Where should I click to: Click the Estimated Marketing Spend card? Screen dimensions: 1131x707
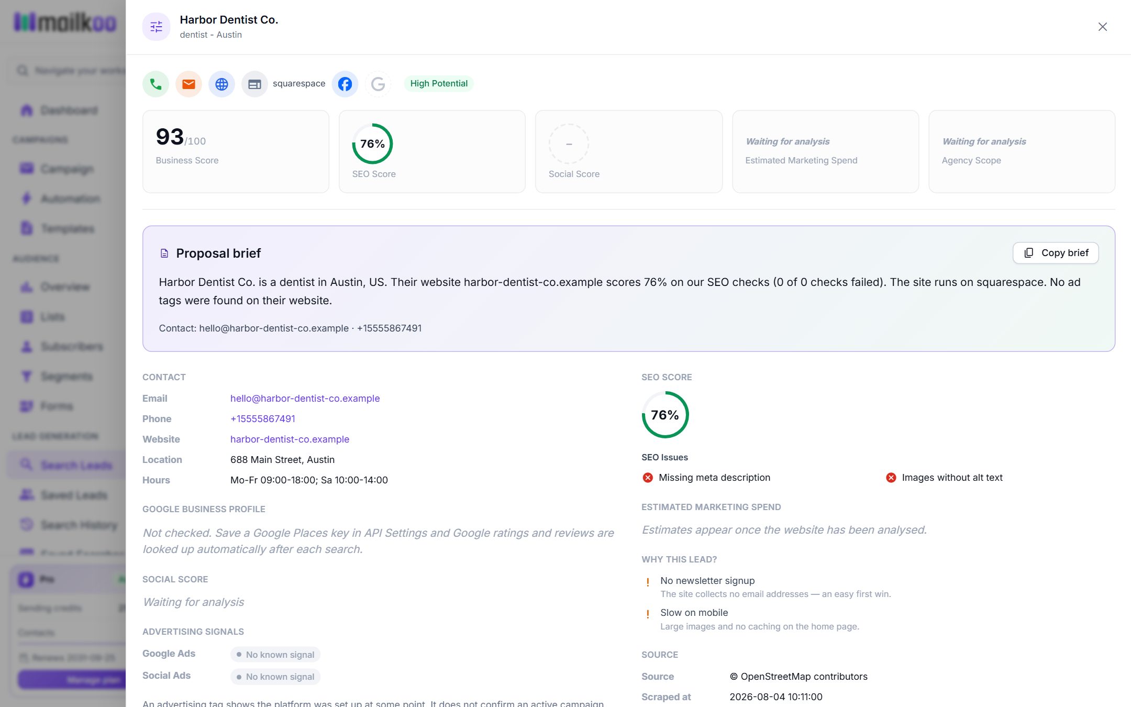point(825,151)
